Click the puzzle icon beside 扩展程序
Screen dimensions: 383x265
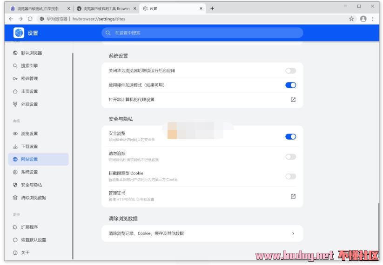(15, 227)
